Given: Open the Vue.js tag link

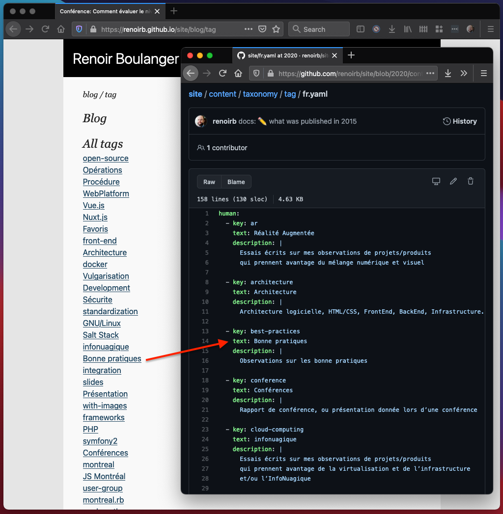Looking at the screenshot, I should (93, 206).
